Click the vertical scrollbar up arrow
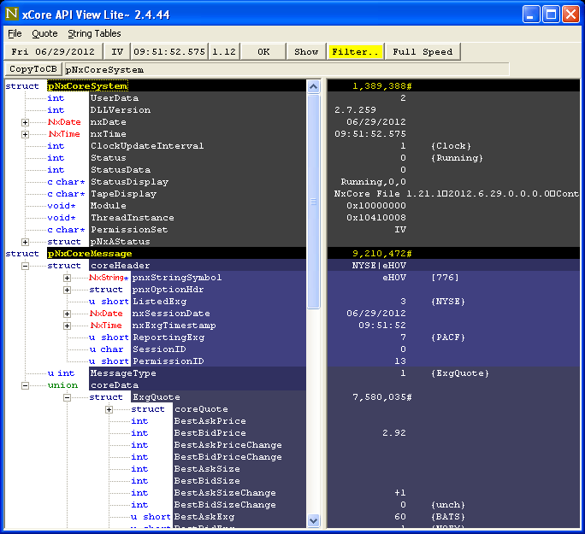The width and height of the screenshot is (585, 534). point(313,86)
